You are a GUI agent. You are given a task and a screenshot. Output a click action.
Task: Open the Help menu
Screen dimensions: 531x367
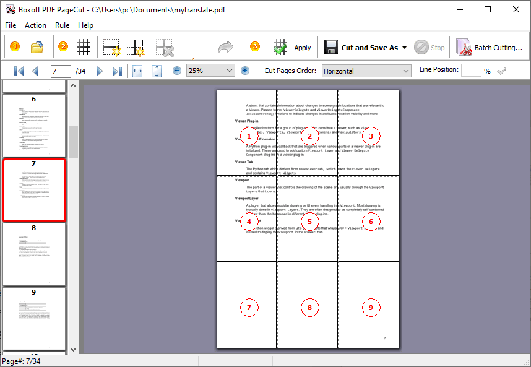click(85, 25)
